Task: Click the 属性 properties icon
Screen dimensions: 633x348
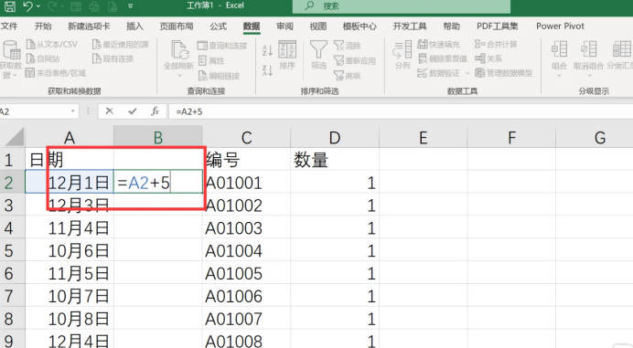Action: pos(202,60)
